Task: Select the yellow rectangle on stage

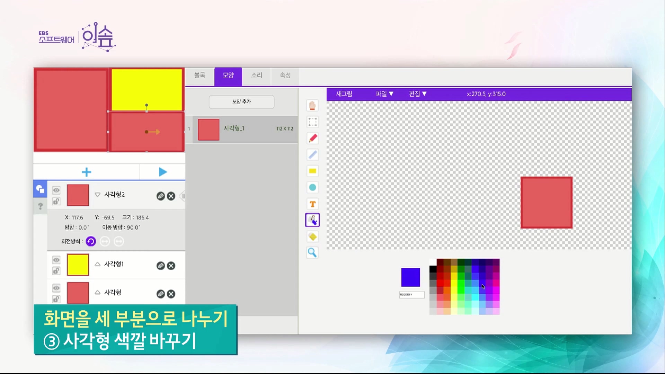Action: (147, 89)
